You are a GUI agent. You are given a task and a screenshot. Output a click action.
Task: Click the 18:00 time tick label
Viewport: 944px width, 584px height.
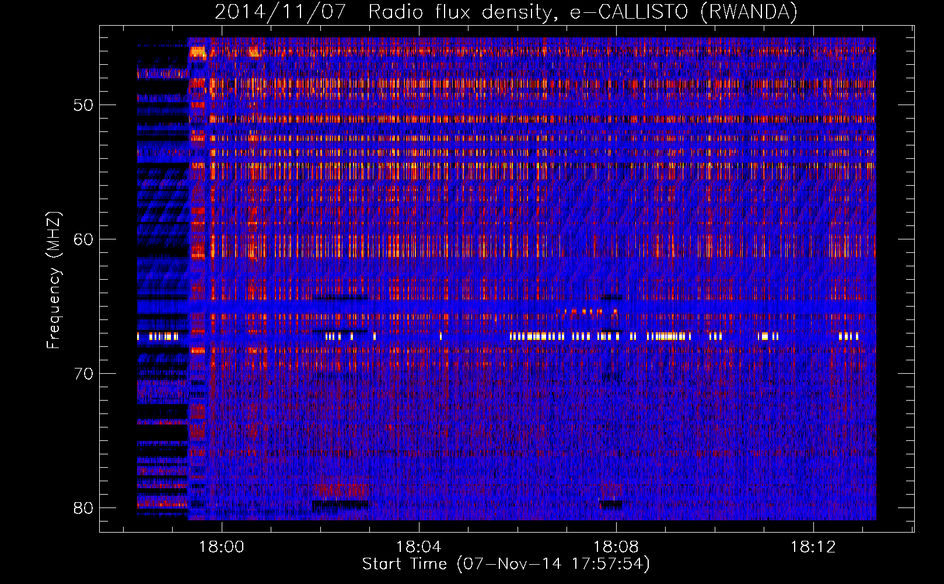[222, 547]
